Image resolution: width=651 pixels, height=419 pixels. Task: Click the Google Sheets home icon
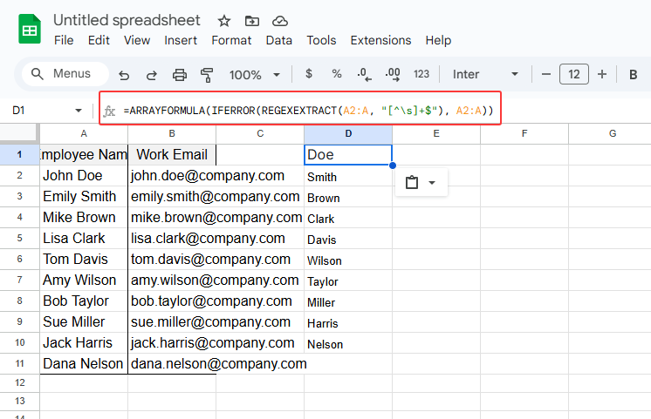[x=30, y=30]
